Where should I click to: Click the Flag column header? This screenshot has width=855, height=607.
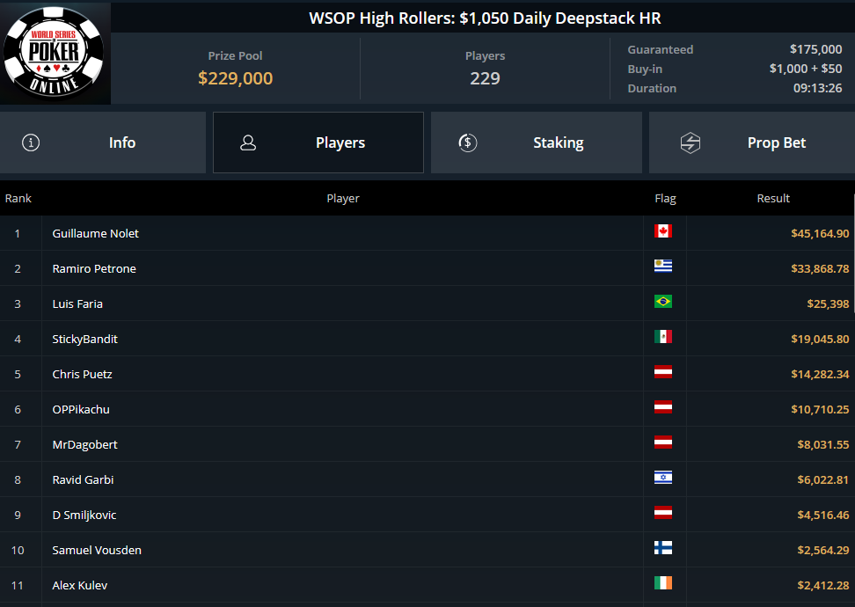click(665, 199)
